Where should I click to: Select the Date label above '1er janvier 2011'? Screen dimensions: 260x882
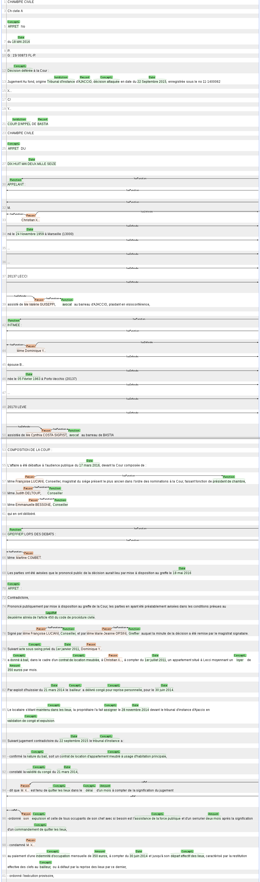pyautogui.click(x=68, y=645)
